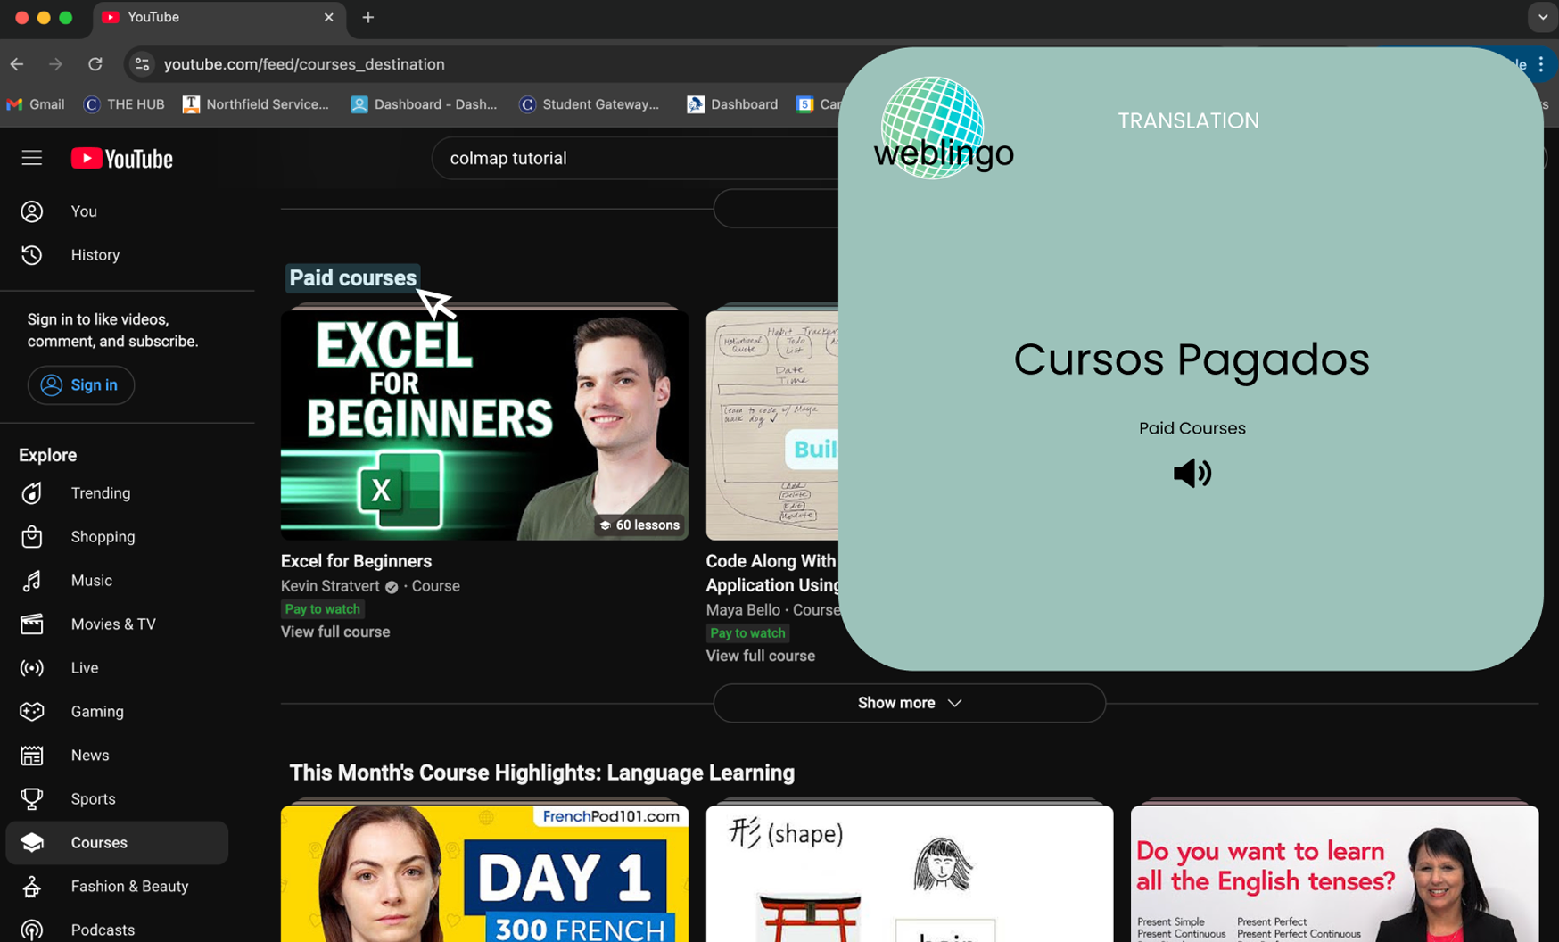Open the Gaming section

pos(96,711)
